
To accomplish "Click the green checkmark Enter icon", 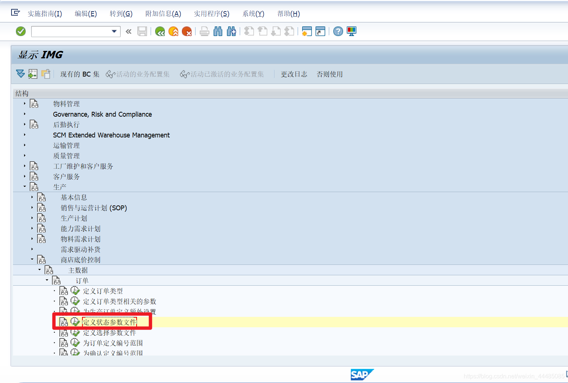I will 21,32.
